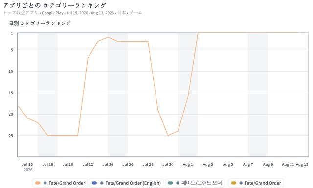Click the store icon before 페이트/그랜드 오더
The height and width of the screenshot is (188, 313).
[x=178, y=183]
